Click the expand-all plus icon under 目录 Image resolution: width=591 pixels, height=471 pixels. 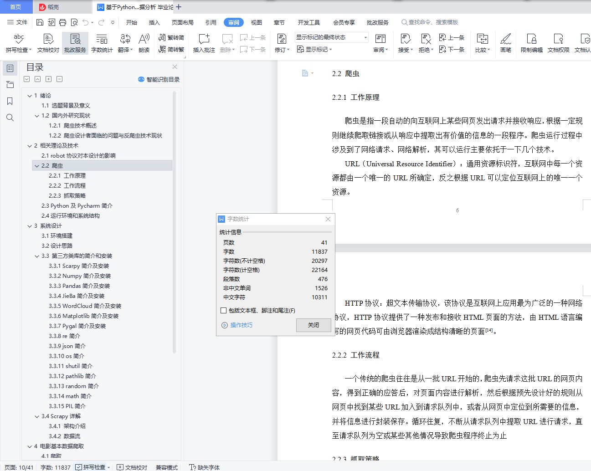(x=49, y=79)
